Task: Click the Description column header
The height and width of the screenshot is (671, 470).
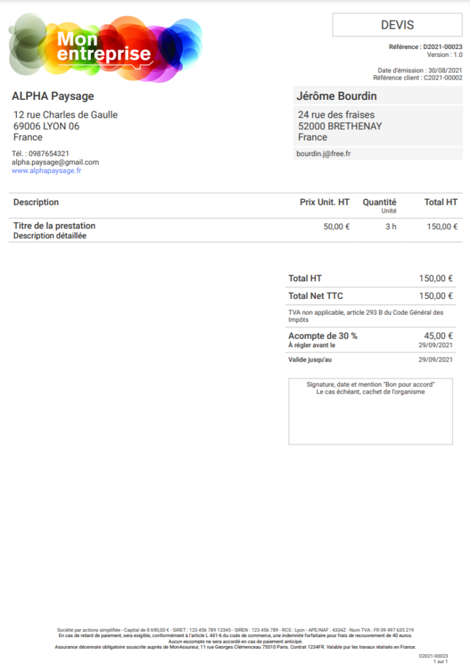Action: (x=36, y=202)
